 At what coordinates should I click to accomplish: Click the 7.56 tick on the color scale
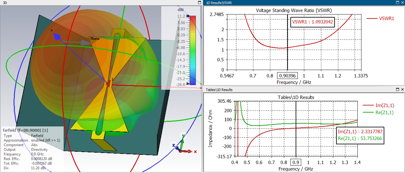(182, 23)
